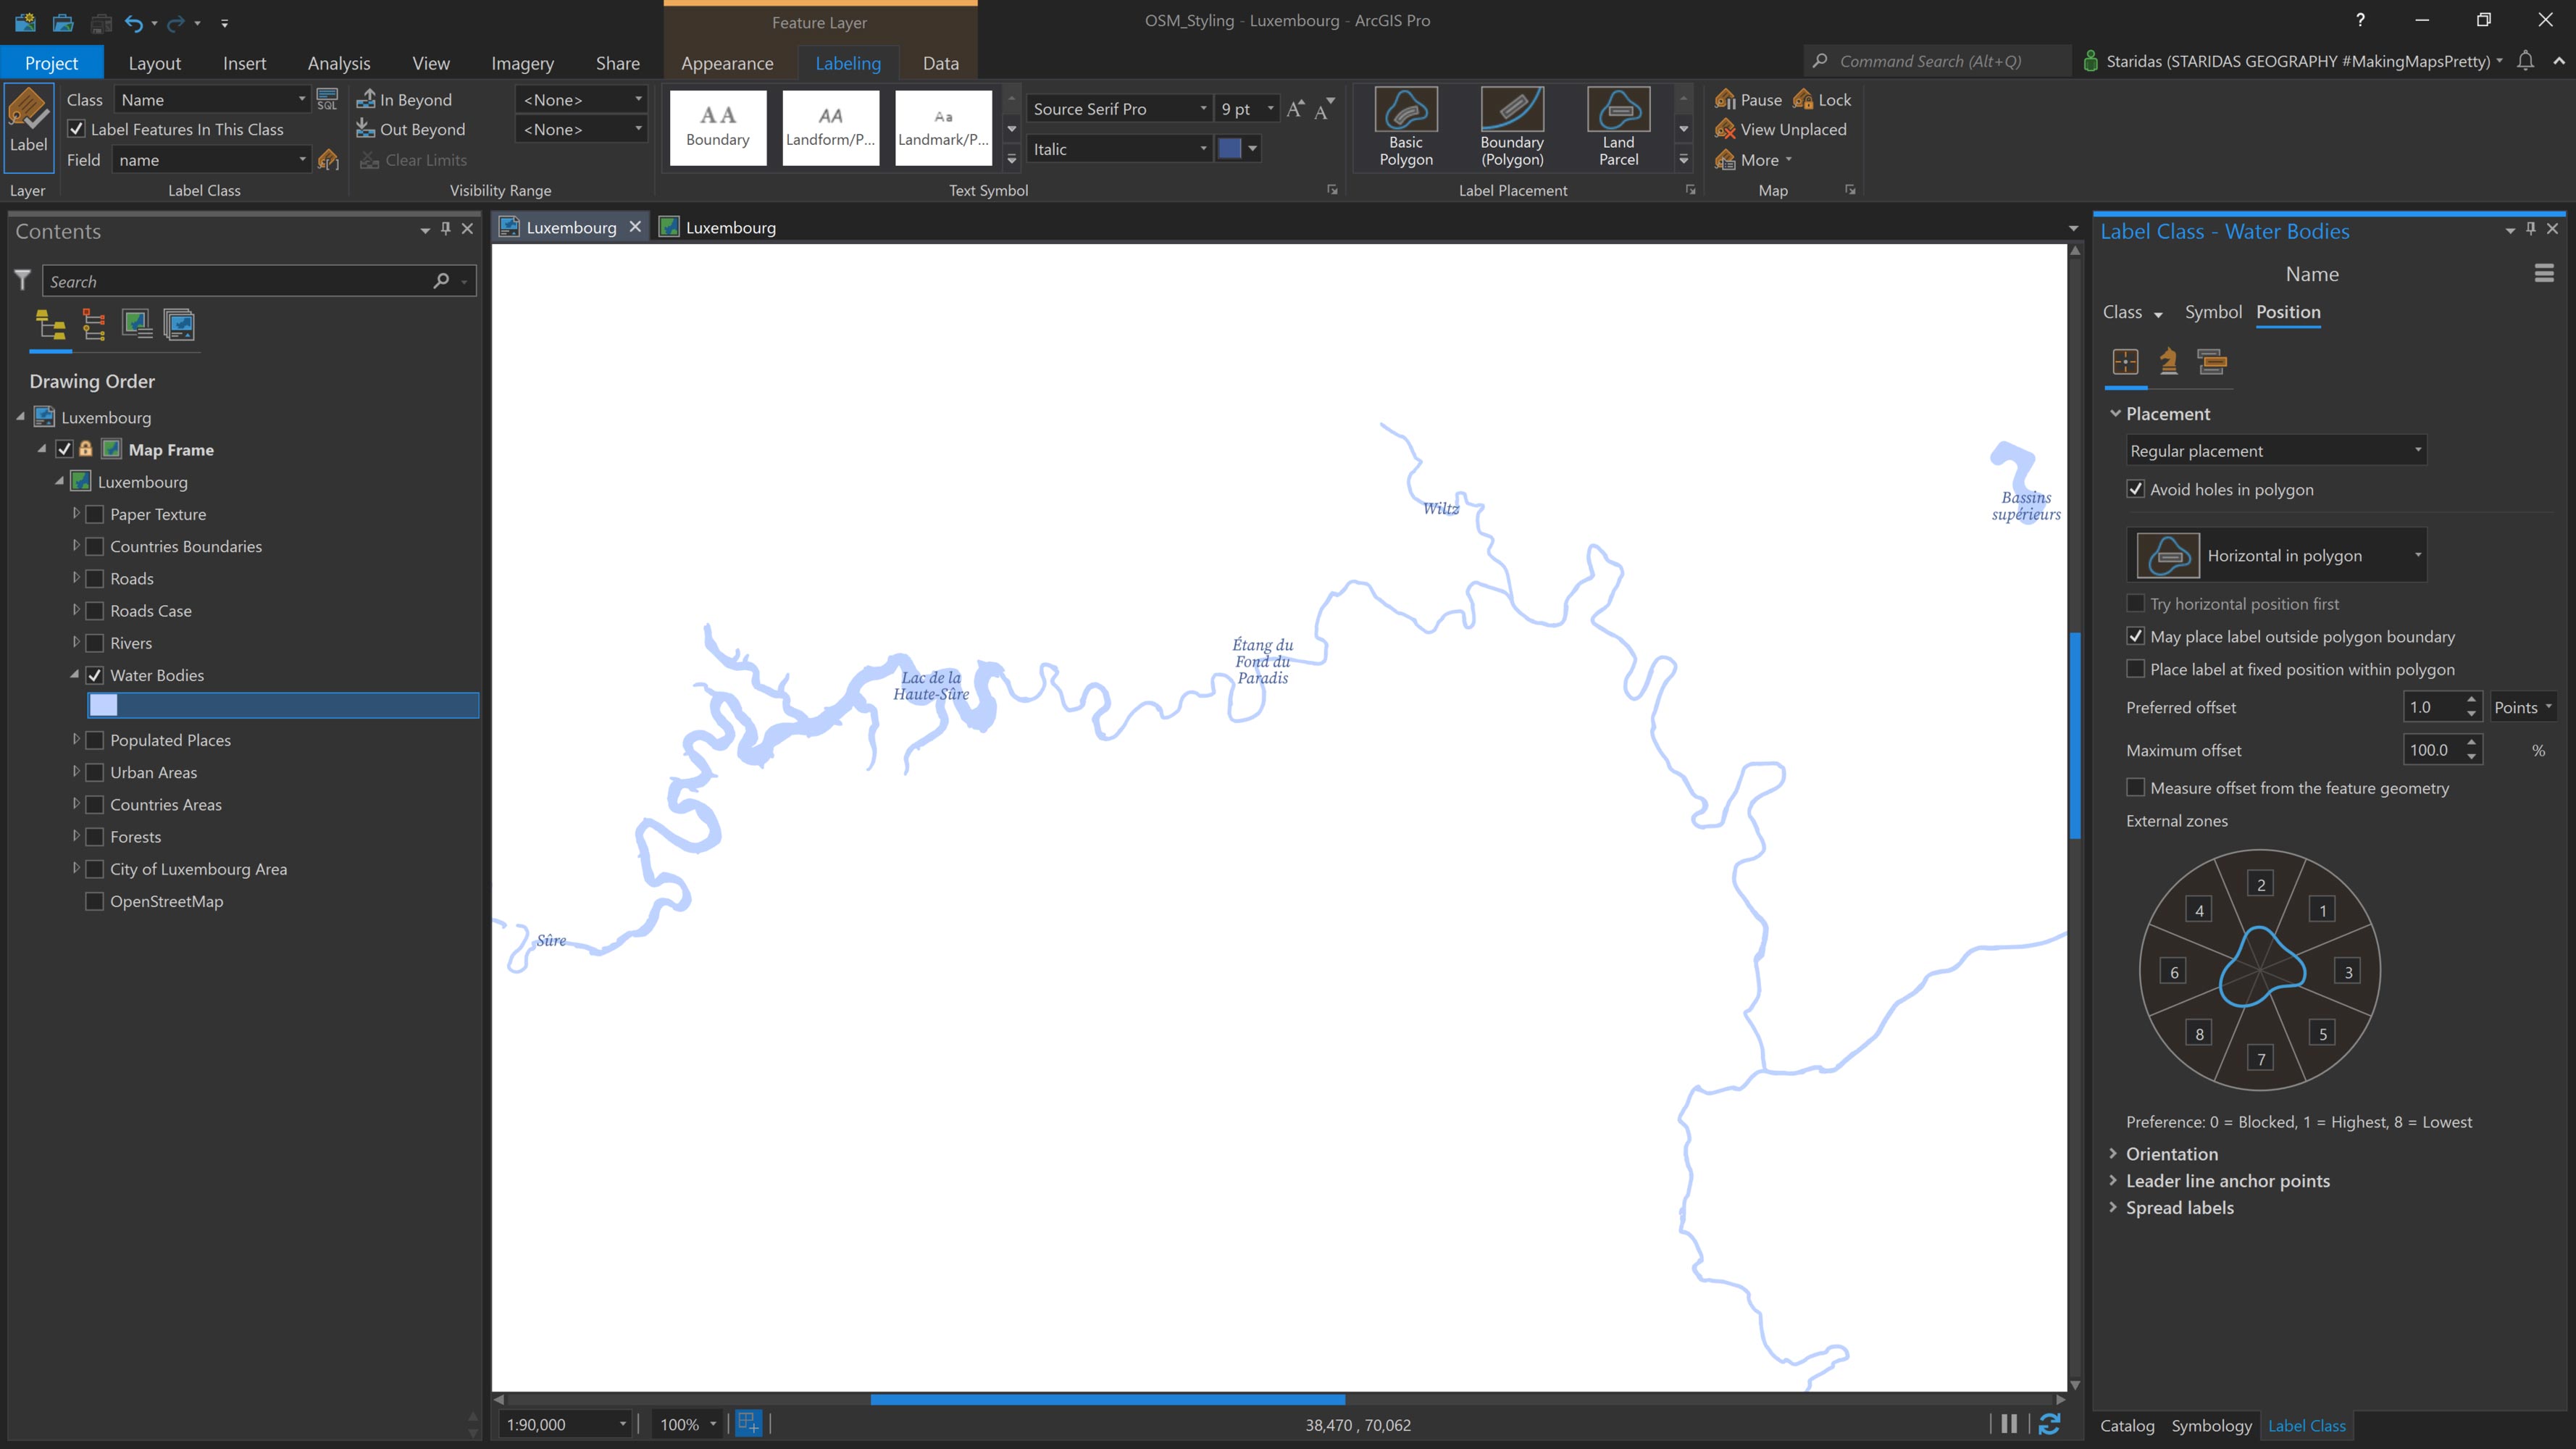This screenshot has width=2576, height=1449.
Task: Click the Conflict resolution icon in Position
Action: [2211, 362]
